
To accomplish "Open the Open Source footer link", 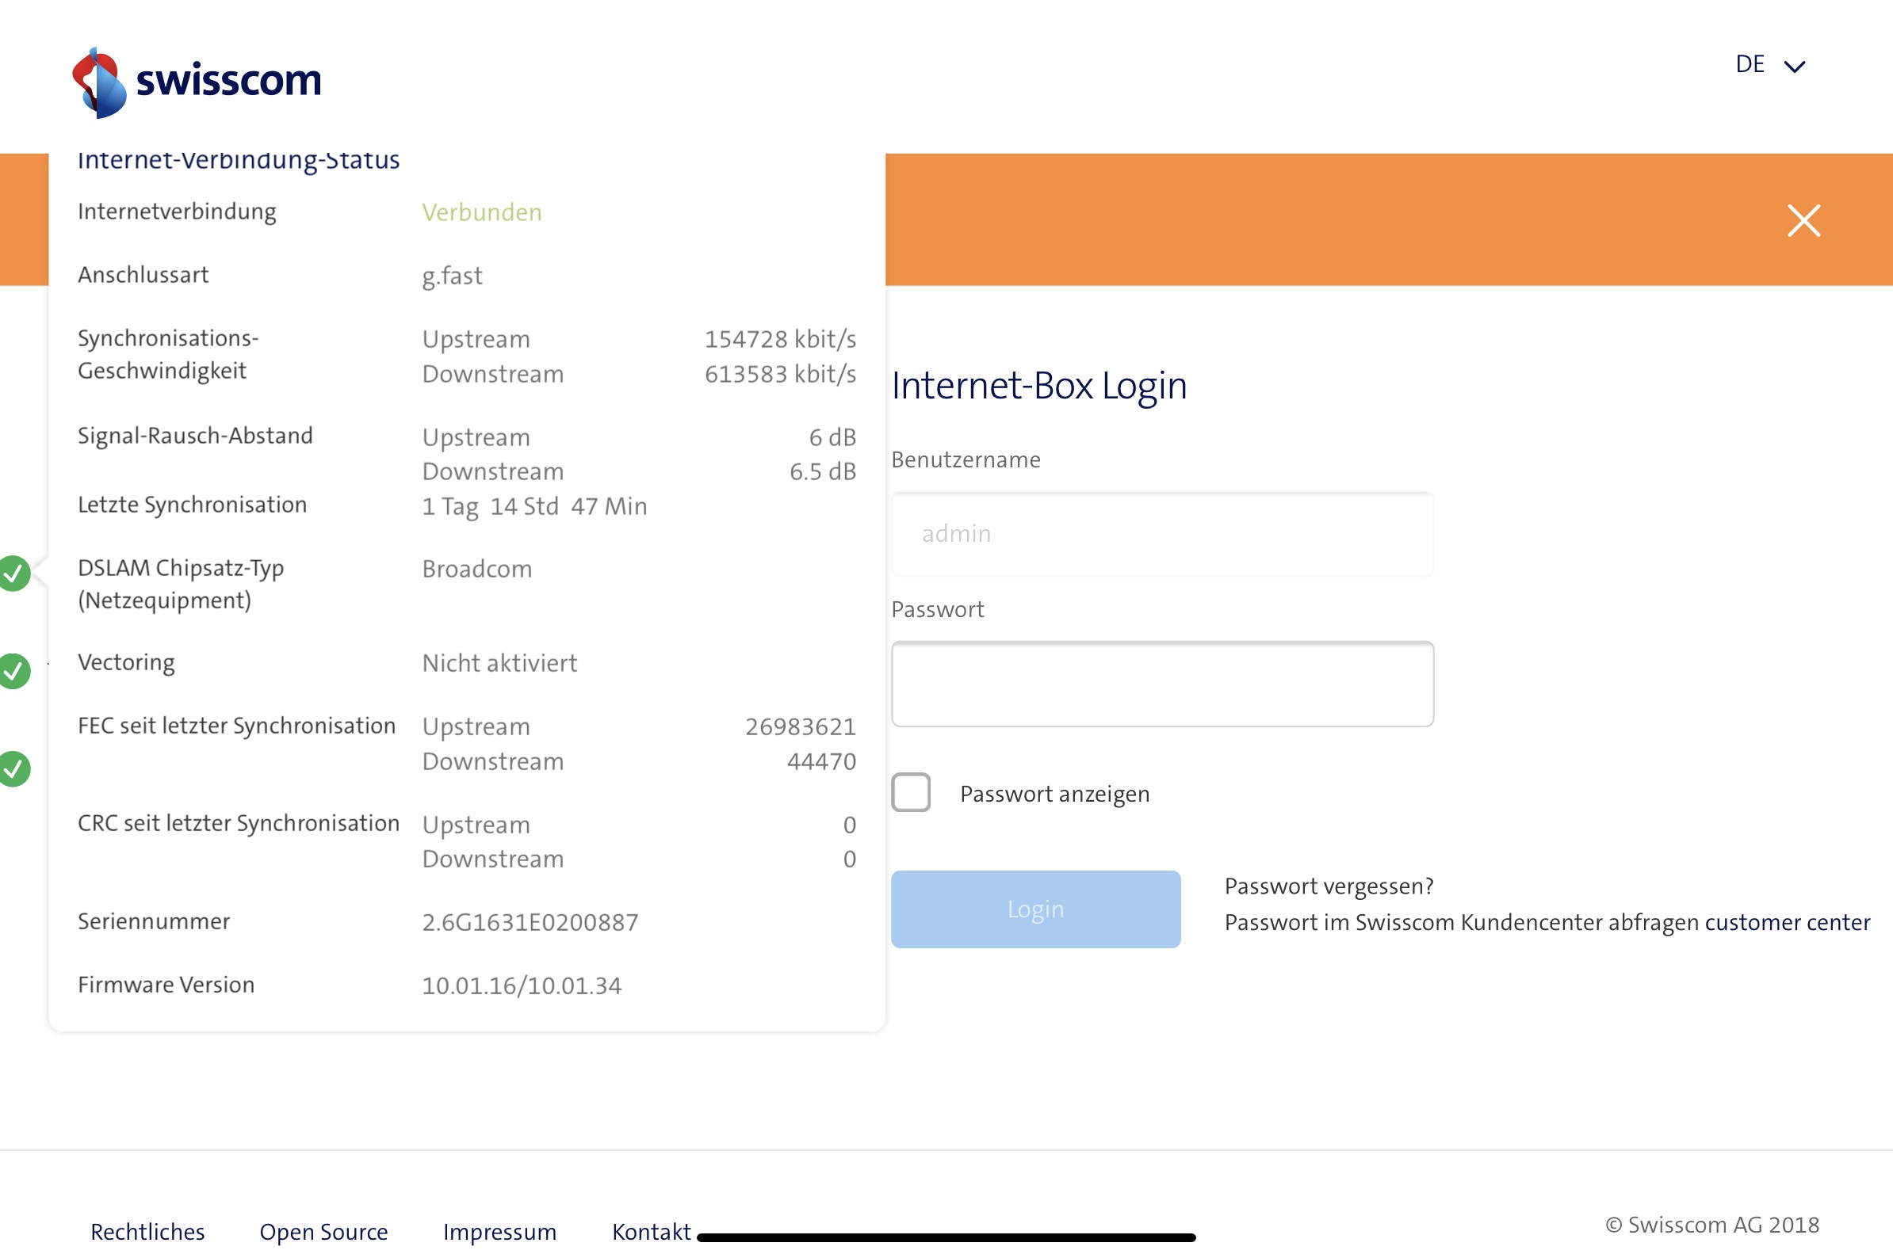I will (323, 1231).
